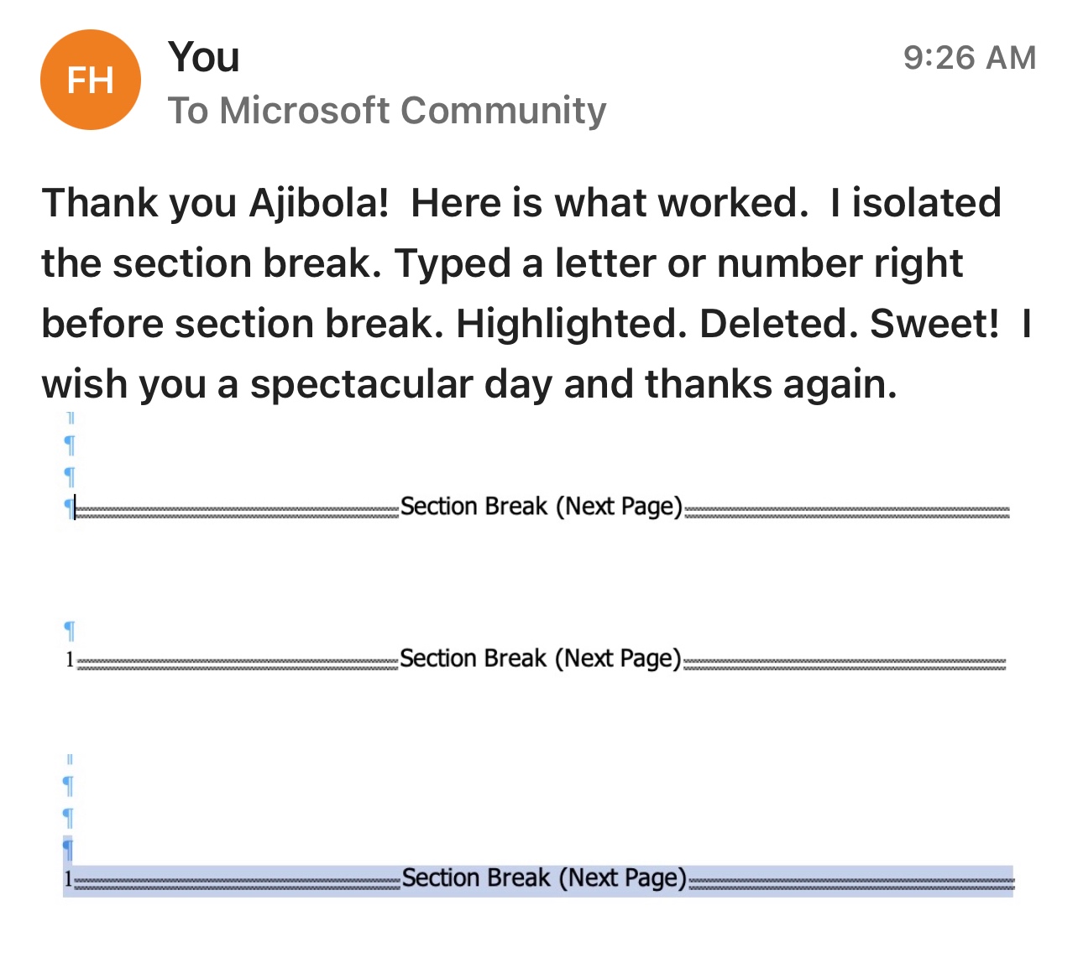The height and width of the screenshot is (963, 1078).
Task: Click the highlighted Section Break (Next Page) label
Action: (544, 878)
